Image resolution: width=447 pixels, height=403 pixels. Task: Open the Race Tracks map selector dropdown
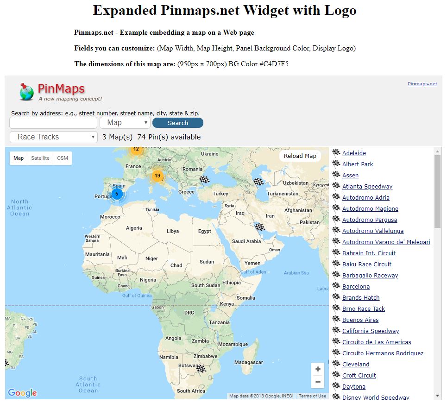(x=54, y=137)
